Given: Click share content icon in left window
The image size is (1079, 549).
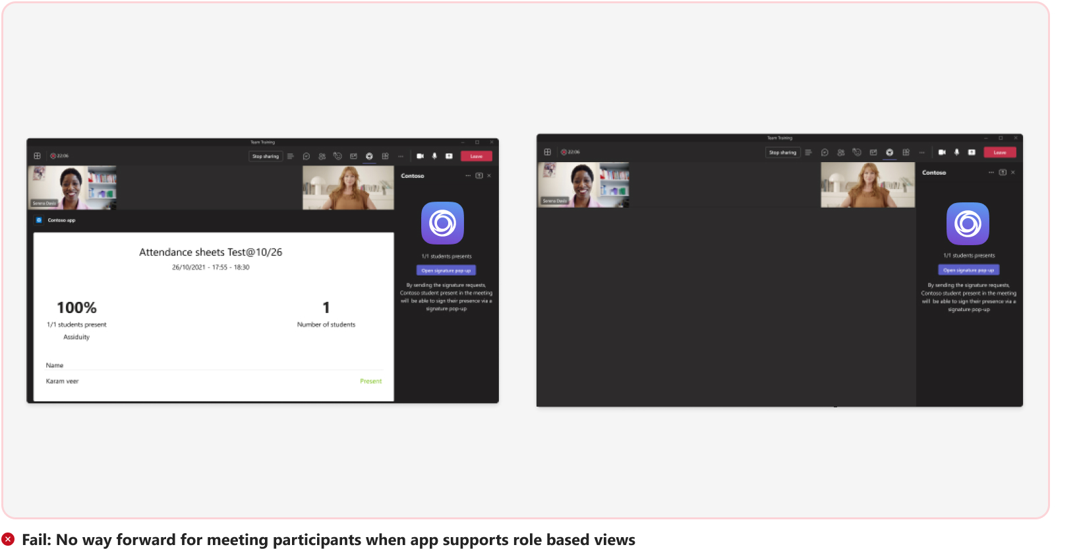Looking at the screenshot, I should 449,156.
